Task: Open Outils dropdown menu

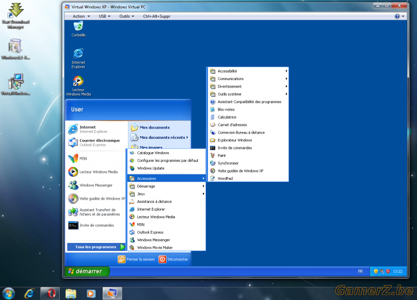Action: [x=127, y=16]
